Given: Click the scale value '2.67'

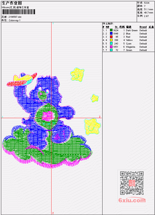Looking at the screenshot, I should tap(146, 16).
